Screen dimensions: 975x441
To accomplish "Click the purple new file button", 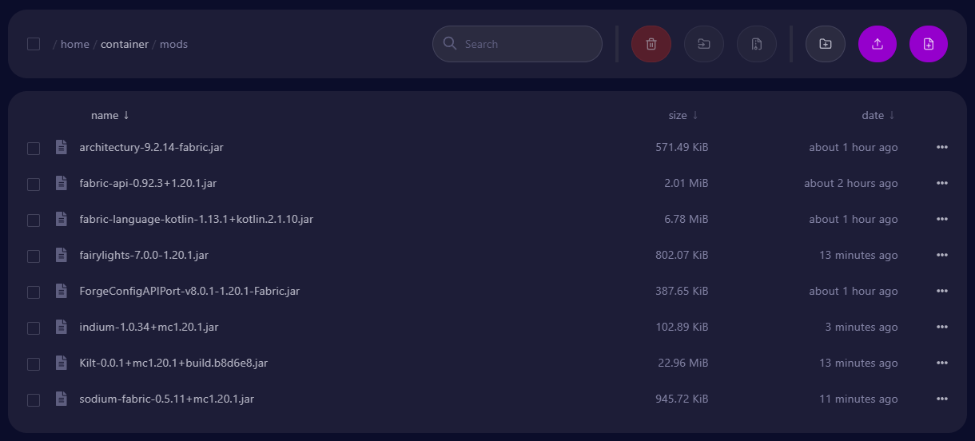I will tap(929, 44).
